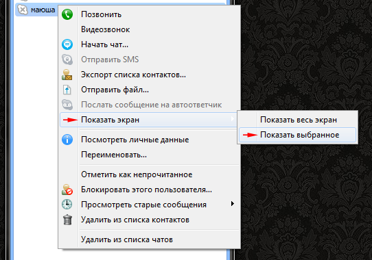Click the block user icon
372x260 pixels.
(x=67, y=190)
